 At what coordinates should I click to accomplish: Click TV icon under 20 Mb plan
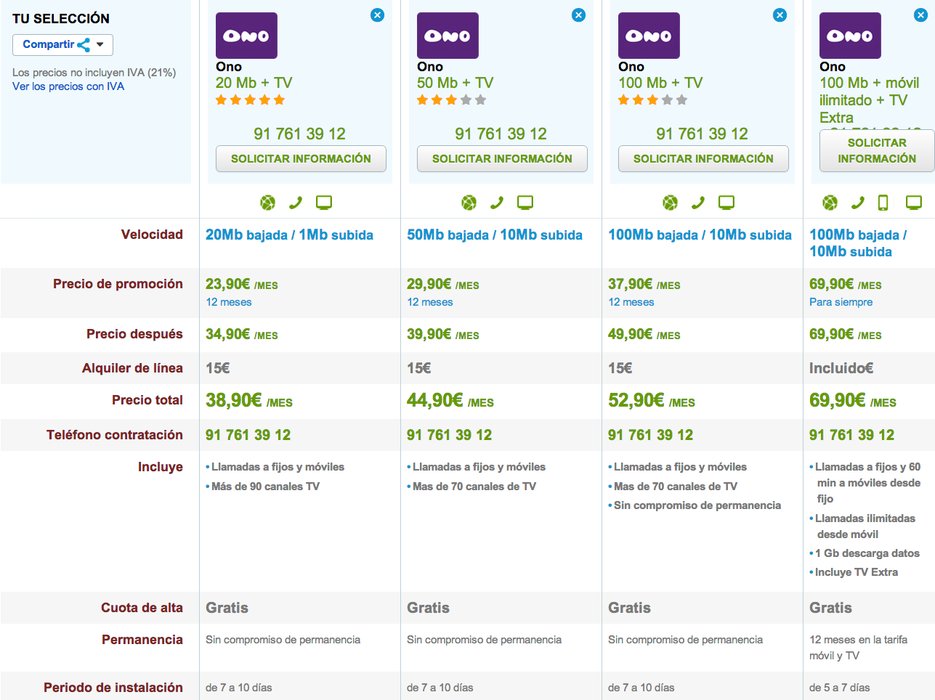tap(324, 203)
